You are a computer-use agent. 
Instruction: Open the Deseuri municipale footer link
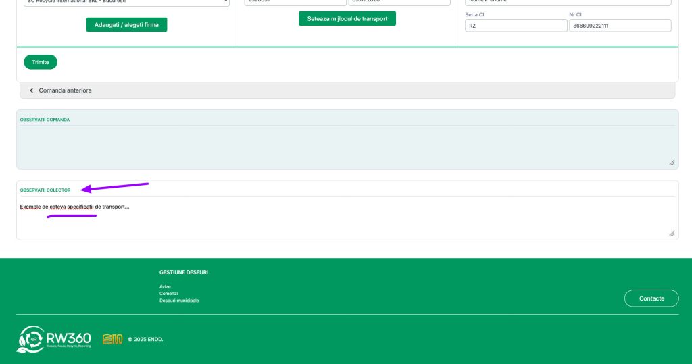(179, 301)
